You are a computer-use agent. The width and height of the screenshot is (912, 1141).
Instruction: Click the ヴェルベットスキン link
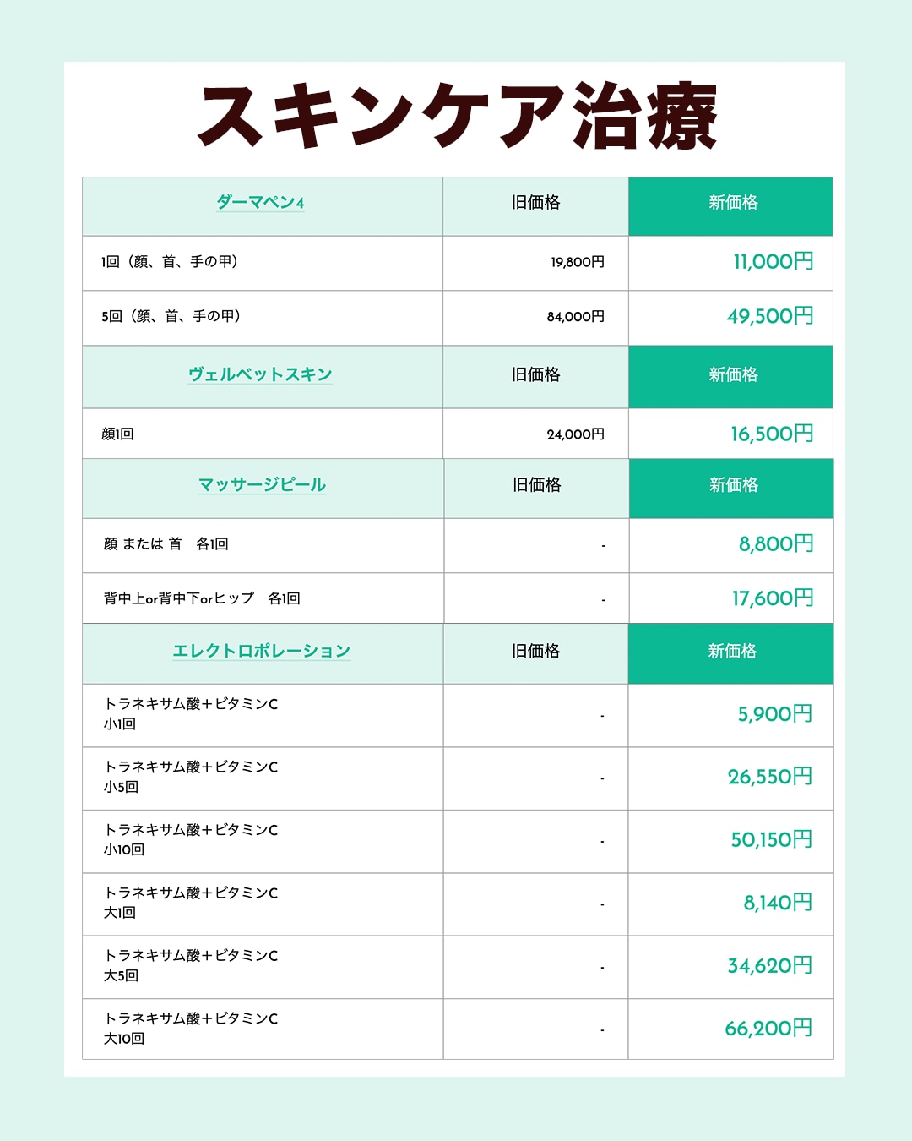point(260,374)
